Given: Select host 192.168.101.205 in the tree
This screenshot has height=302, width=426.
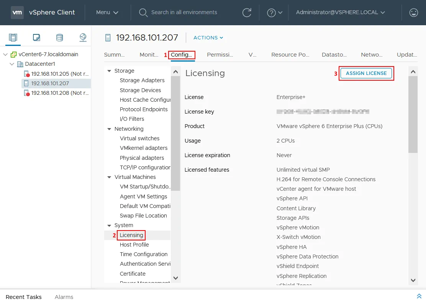Looking at the screenshot, I should [60, 74].
